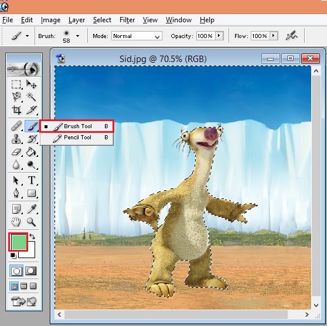The width and height of the screenshot is (327, 326).
Task: Select the Magic Wand tool
Action: 31,97
